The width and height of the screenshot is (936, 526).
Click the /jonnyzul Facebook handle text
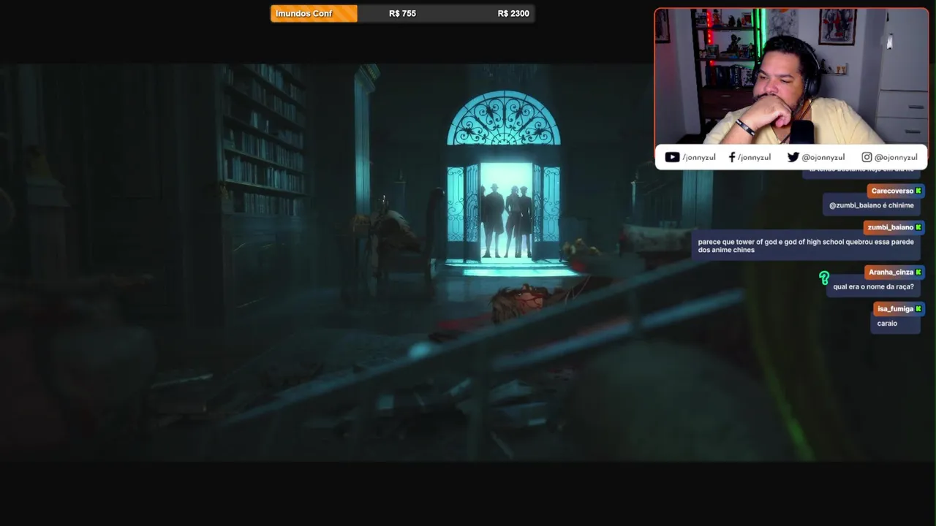pos(754,157)
